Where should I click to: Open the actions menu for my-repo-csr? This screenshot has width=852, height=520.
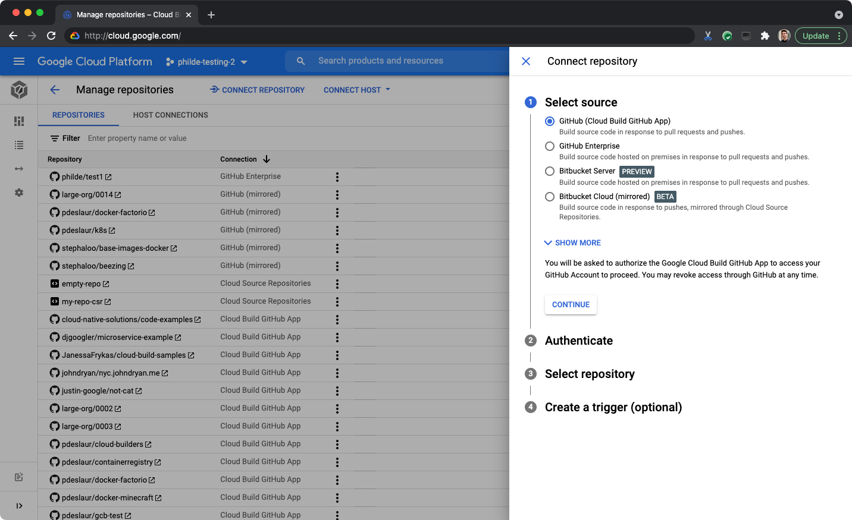click(337, 302)
